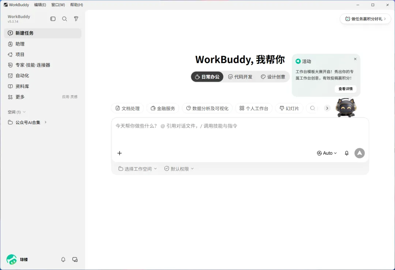Choose 数据分析及可视化 chip
395x270 pixels.
click(207, 108)
